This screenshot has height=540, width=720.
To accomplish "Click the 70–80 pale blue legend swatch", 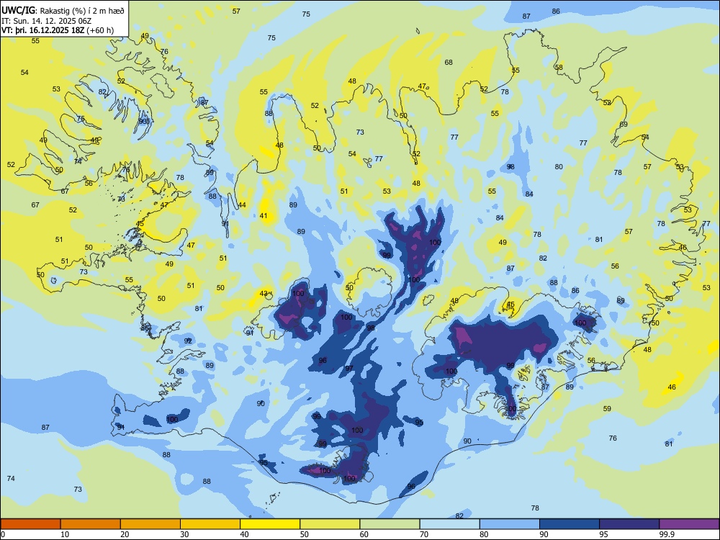I will point(449,524).
